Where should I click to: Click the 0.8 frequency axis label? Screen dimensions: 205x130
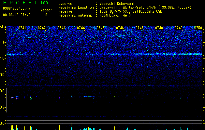[x=3, y=91]
